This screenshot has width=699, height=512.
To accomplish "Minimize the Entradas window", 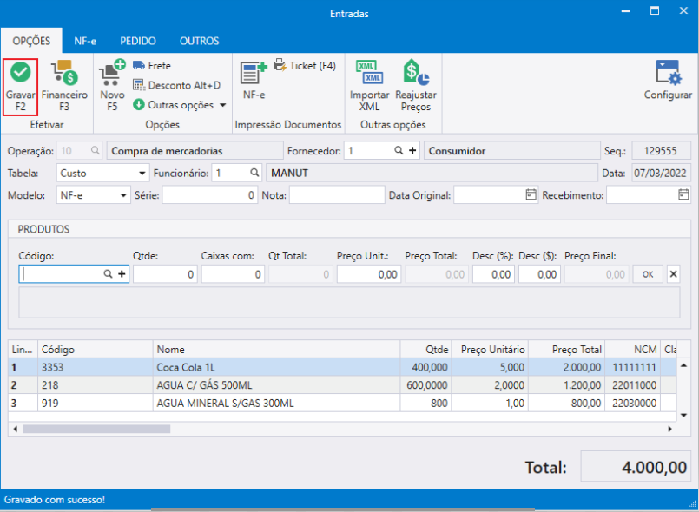I will pos(626,10).
